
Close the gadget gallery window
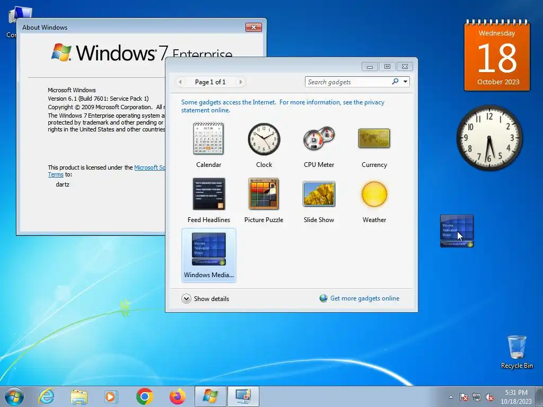point(405,66)
